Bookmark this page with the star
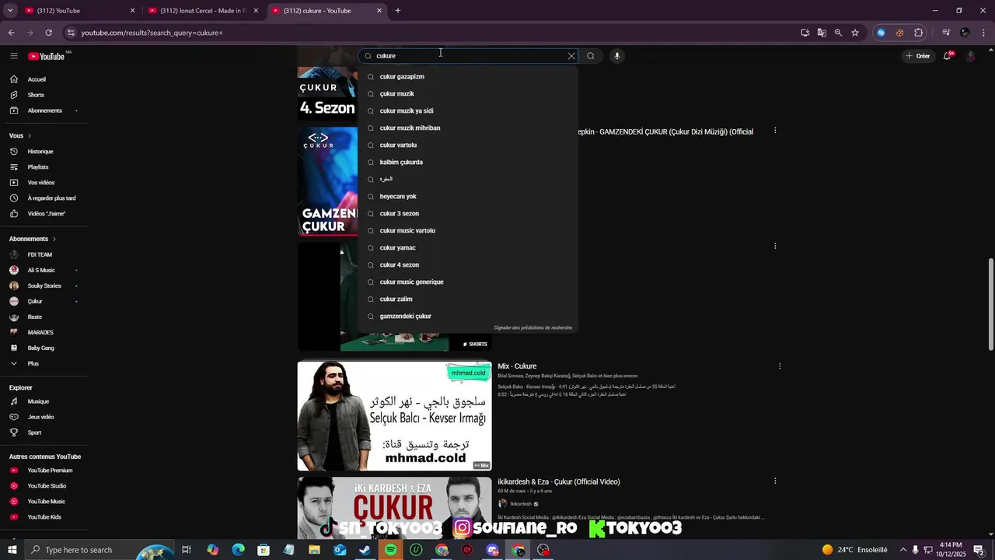 pyautogui.click(x=855, y=33)
